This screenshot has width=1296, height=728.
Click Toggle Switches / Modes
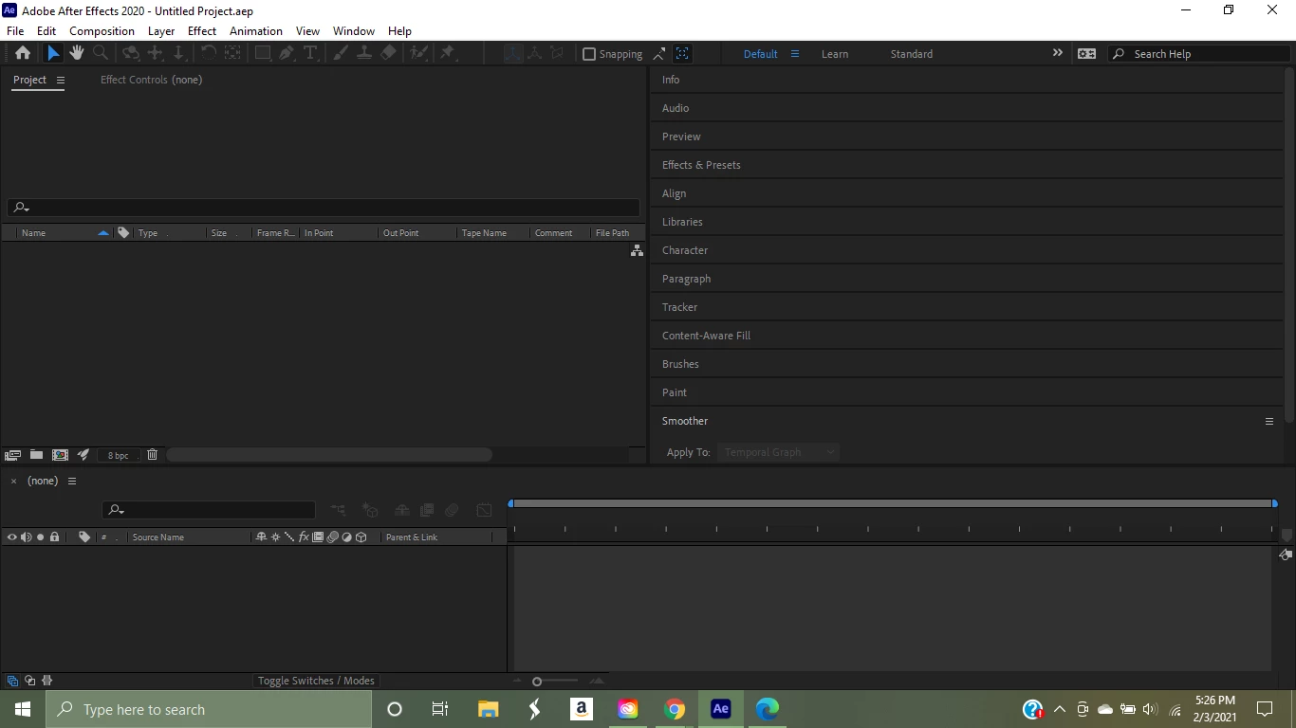(316, 681)
